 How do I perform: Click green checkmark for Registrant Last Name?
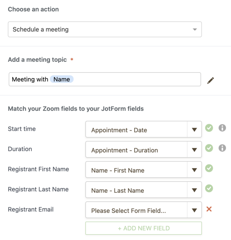209,189
